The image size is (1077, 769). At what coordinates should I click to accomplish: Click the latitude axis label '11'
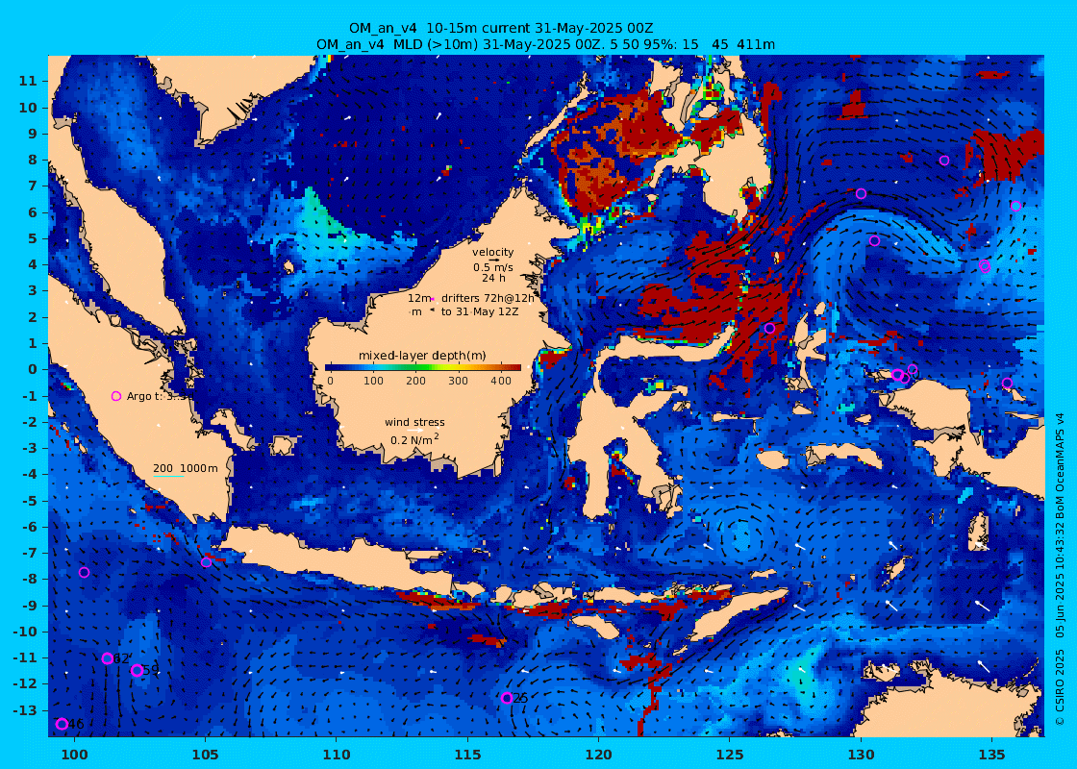pyautogui.click(x=28, y=81)
